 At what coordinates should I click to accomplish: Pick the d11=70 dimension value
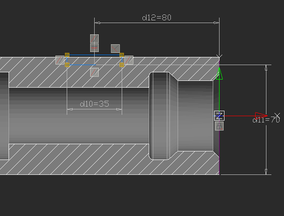click(266, 120)
